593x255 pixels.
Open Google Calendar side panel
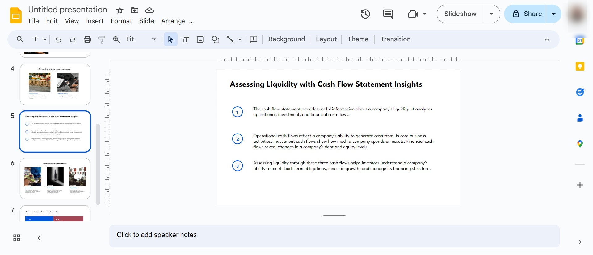point(580,41)
